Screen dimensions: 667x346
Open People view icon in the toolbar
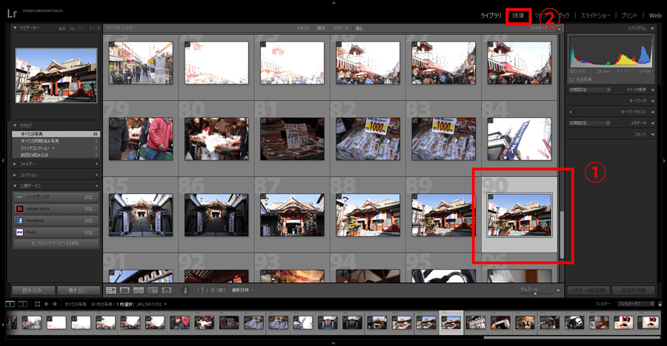[167, 290]
